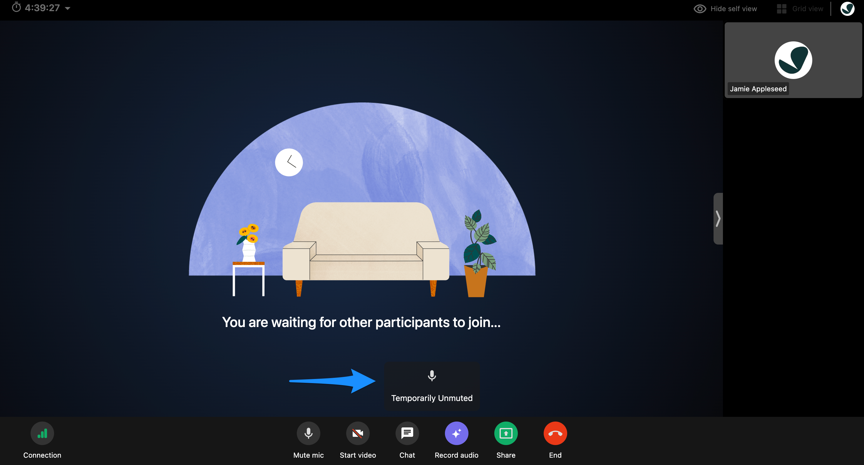Screen dimensions: 864x465
Task: Open the Connection status indicator
Action: pos(42,433)
